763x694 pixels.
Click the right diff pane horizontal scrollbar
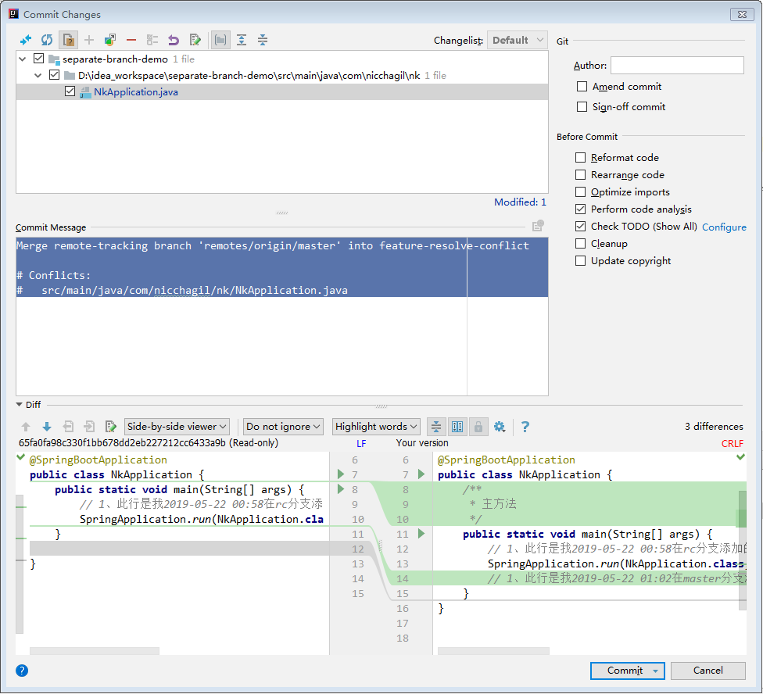tap(493, 651)
